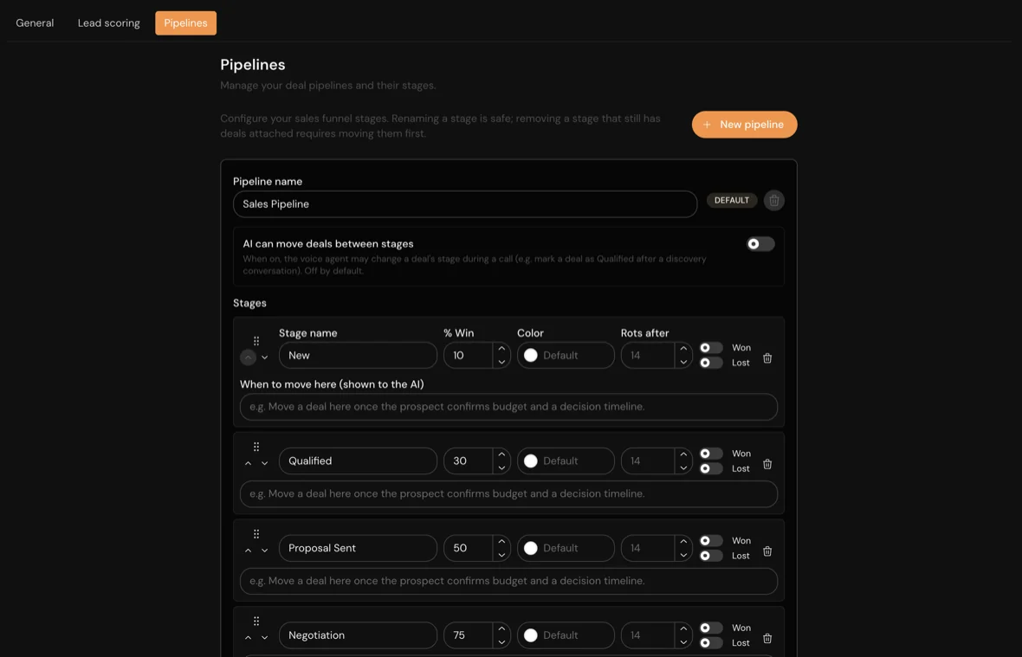Move the Negotiation stage down
The image size is (1022, 657).
click(265, 638)
